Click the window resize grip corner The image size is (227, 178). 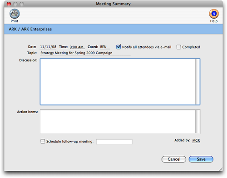click(x=221, y=169)
